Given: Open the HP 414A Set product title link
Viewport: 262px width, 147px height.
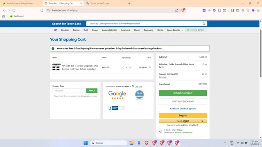Looking at the screenshot, I should 80,67.
